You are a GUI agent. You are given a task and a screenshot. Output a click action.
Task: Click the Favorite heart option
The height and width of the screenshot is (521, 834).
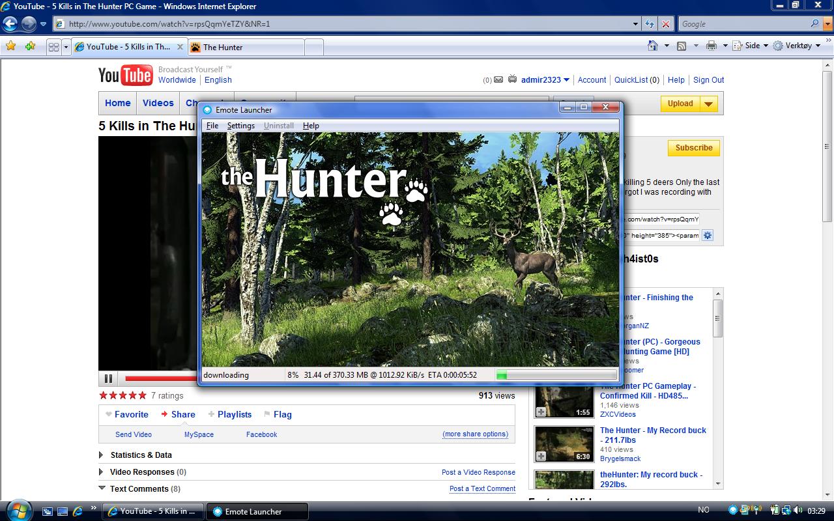[x=127, y=414]
